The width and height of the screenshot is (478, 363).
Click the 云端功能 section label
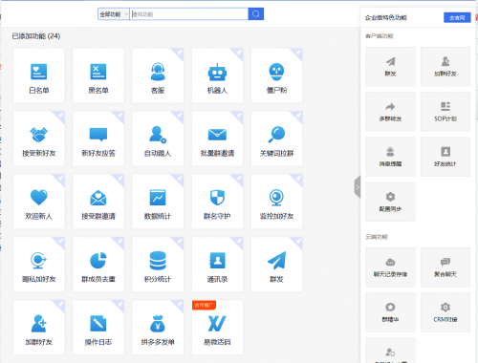377,237
